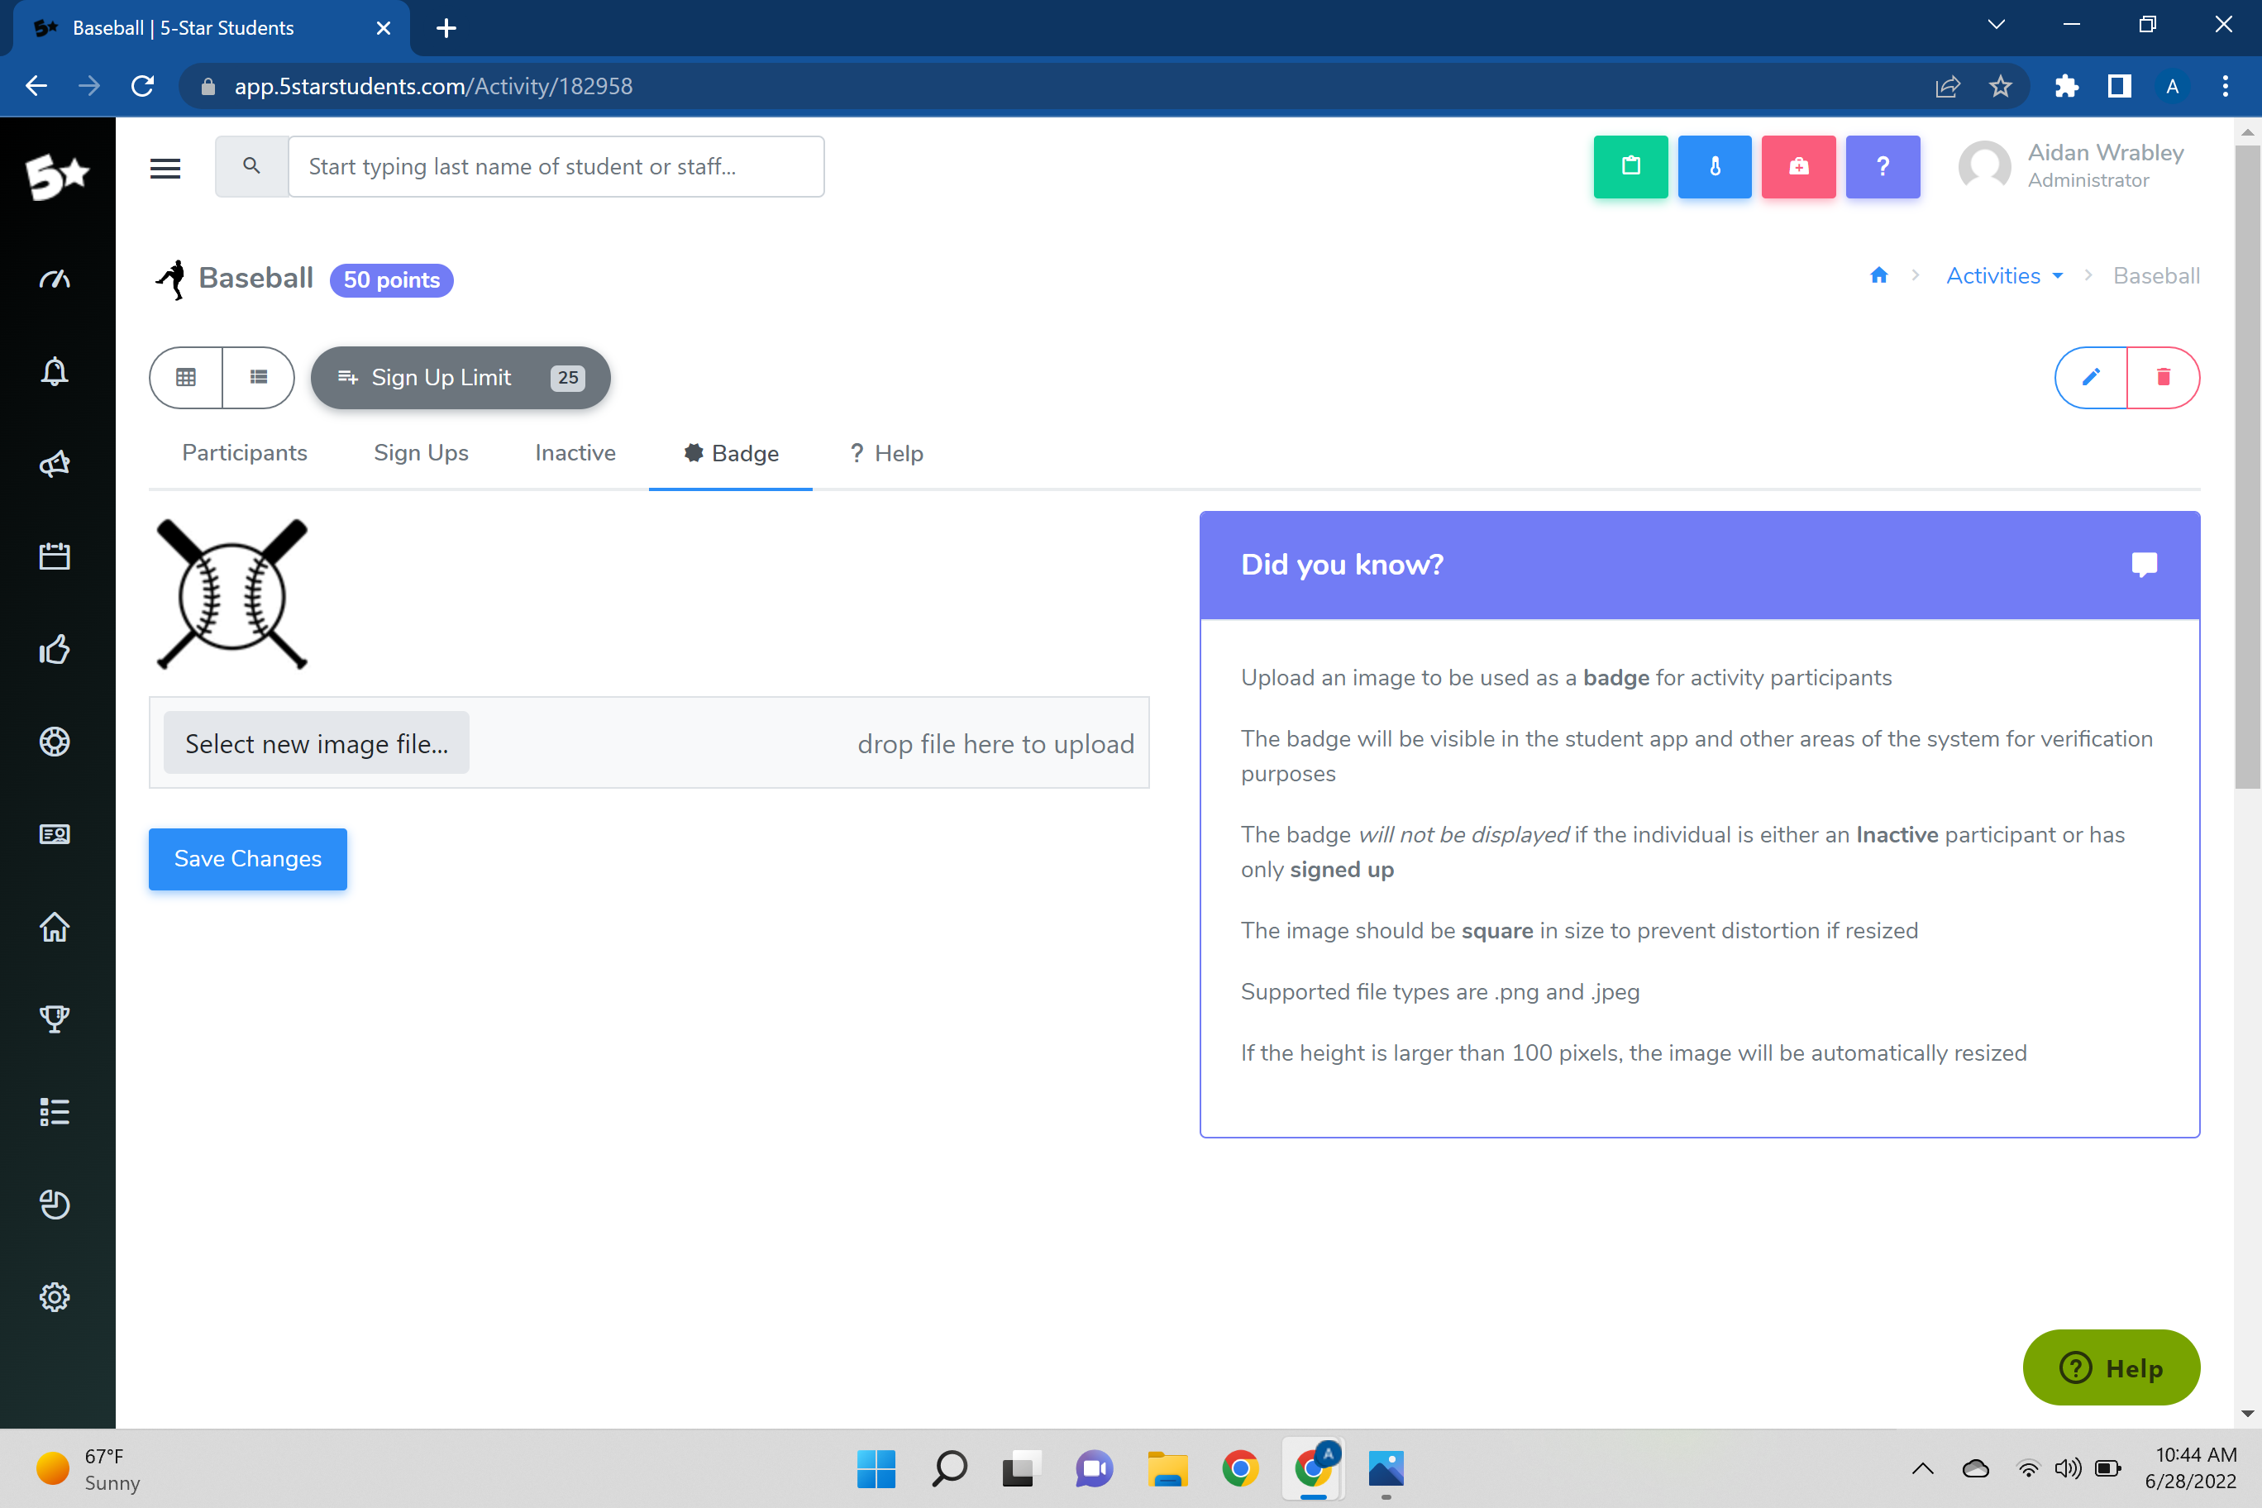The height and width of the screenshot is (1508, 2262).
Task: Switch to the Participants tab
Action: pos(244,453)
